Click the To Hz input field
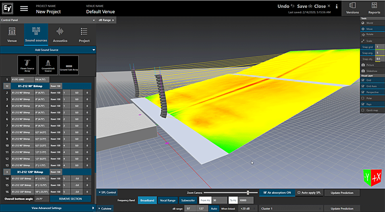385x212 pixels. pyautogui.click(x=246, y=200)
